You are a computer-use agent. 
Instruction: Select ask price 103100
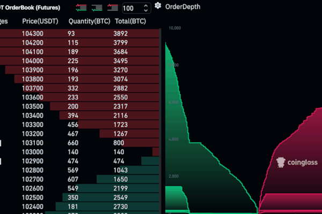click(x=33, y=143)
